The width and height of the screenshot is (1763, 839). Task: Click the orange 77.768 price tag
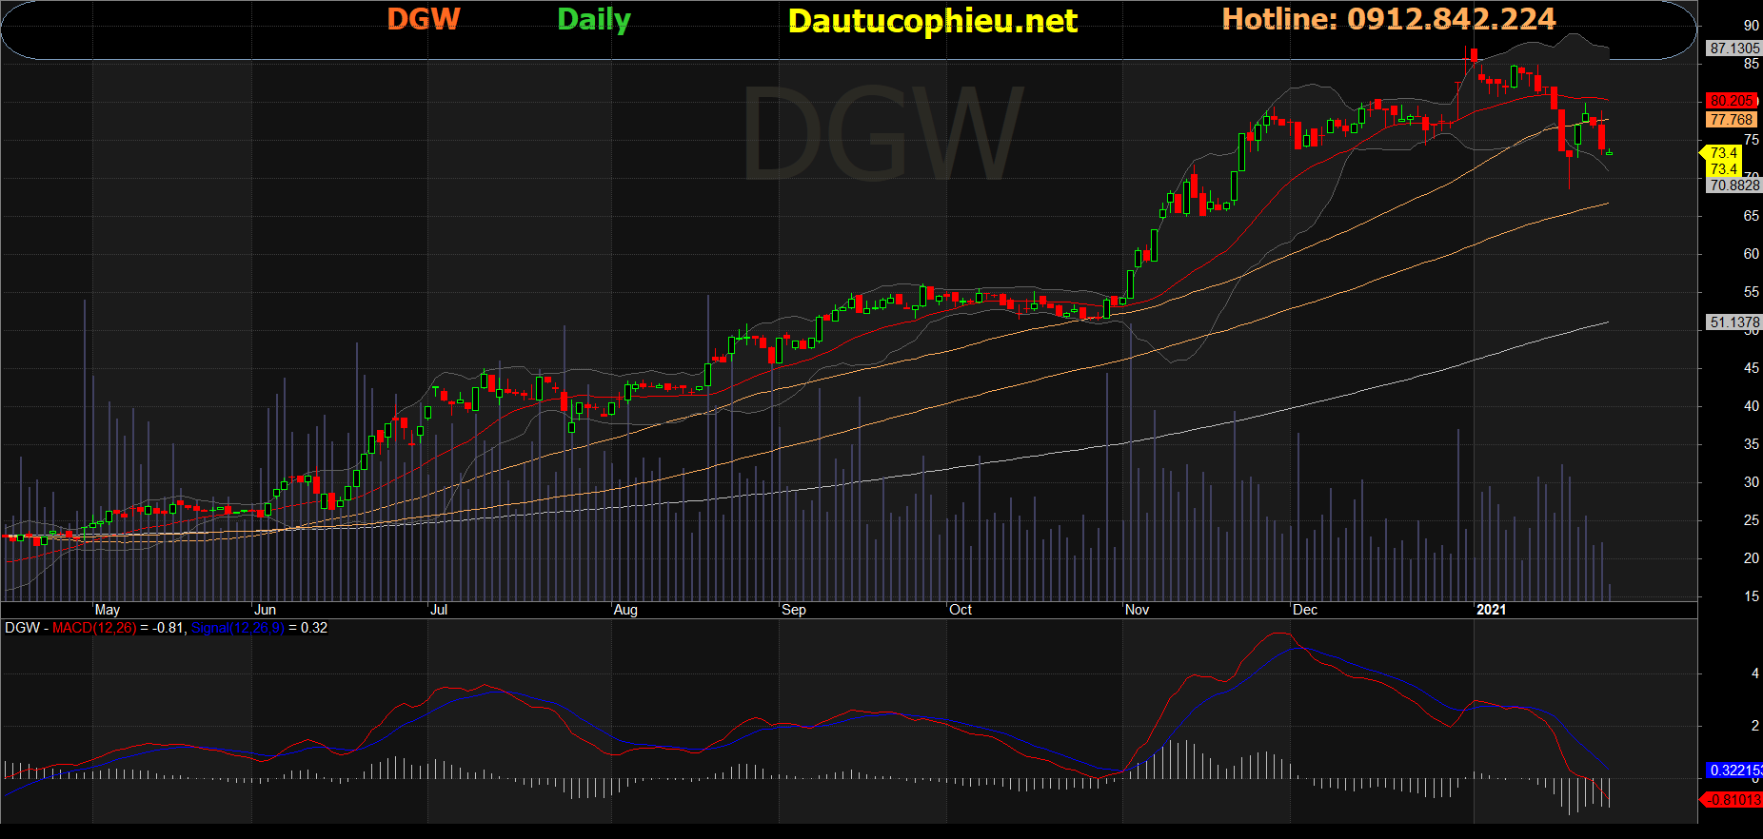(1730, 120)
